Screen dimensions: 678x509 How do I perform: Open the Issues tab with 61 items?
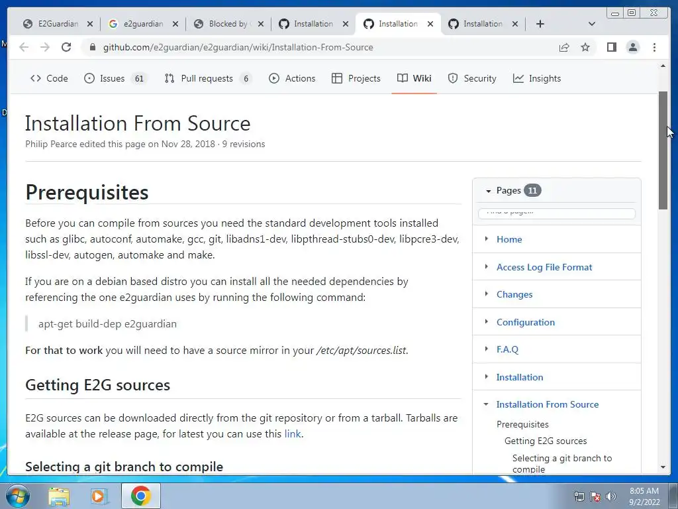click(x=115, y=78)
